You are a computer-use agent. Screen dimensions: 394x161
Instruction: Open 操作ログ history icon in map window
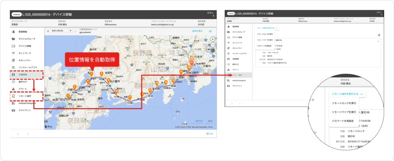pyautogui.click(x=13, y=82)
